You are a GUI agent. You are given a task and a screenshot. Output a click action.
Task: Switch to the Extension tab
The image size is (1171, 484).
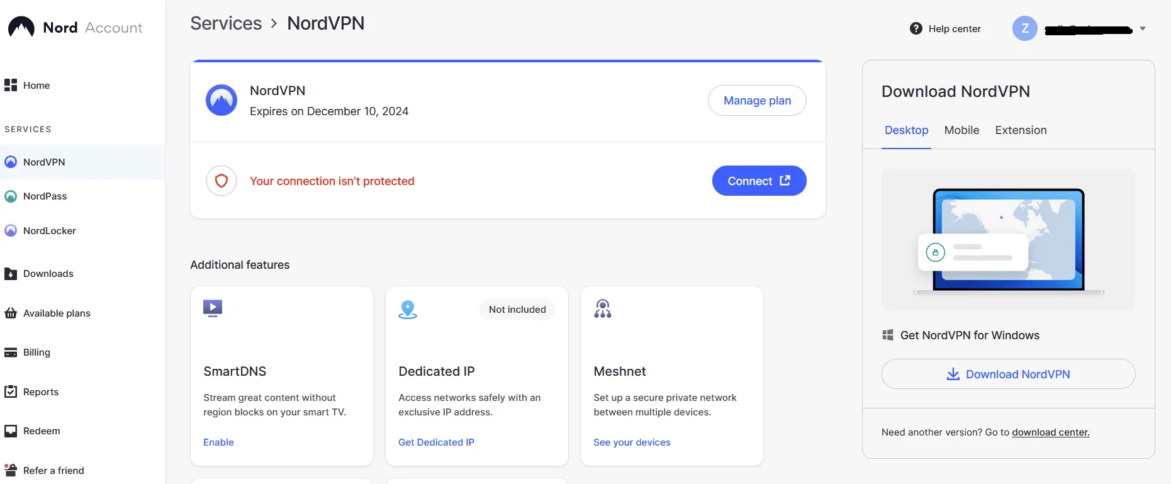click(1021, 130)
